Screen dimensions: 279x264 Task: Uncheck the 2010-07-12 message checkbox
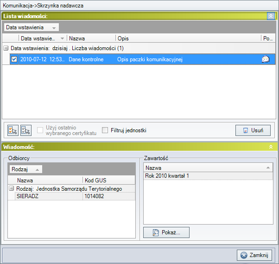[14, 59]
